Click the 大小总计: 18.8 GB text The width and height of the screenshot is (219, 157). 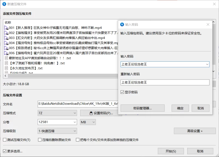point(16,84)
